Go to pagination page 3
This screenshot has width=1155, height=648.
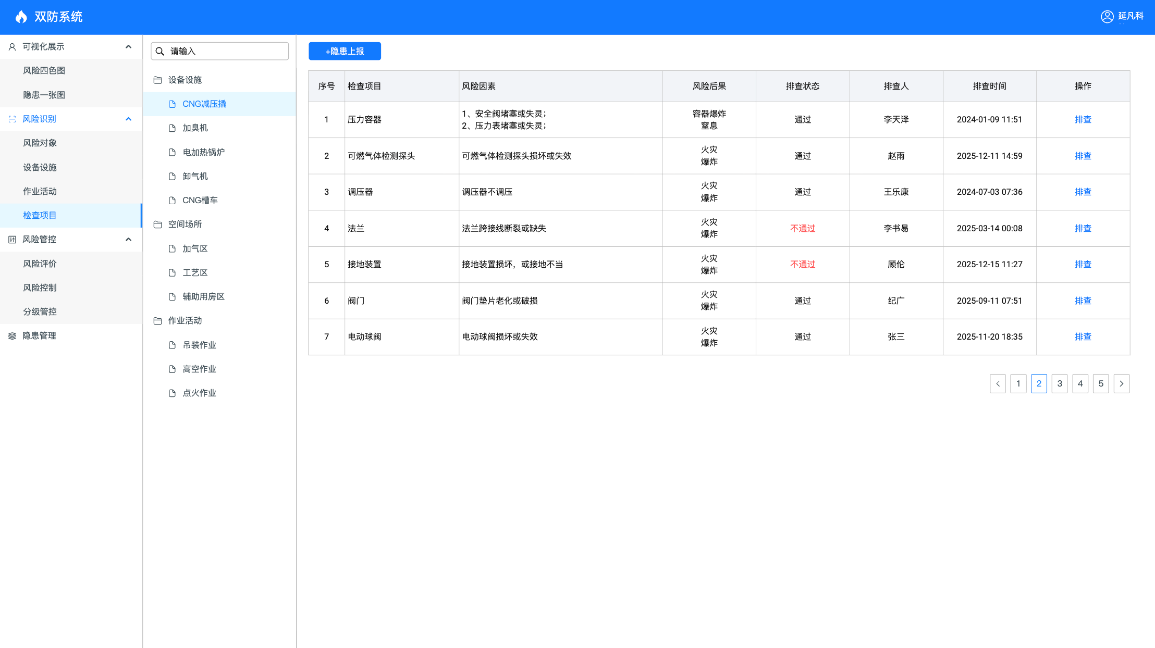(1059, 383)
